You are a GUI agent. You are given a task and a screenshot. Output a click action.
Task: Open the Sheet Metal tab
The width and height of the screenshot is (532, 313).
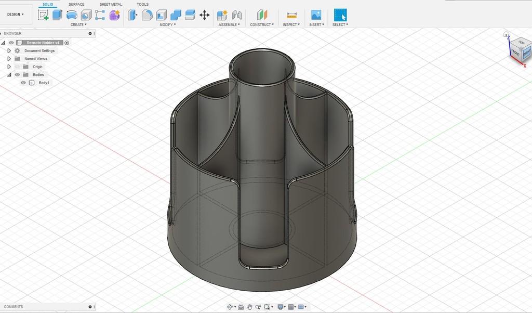tap(110, 4)
